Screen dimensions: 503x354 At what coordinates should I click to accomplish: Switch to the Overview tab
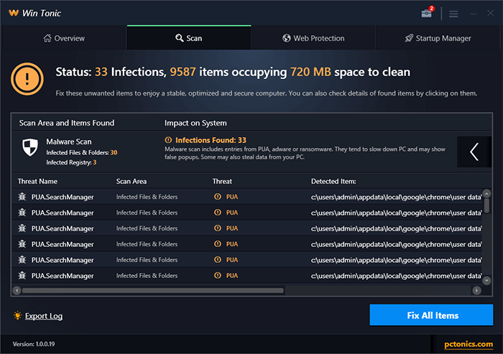click(x=64, y=38)
